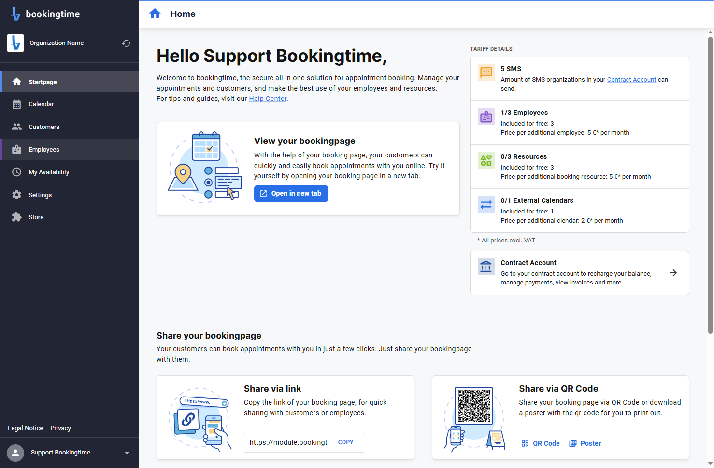
Task: Expand the Support Bookingtime user menu arrow
Action: pos(127,453)
